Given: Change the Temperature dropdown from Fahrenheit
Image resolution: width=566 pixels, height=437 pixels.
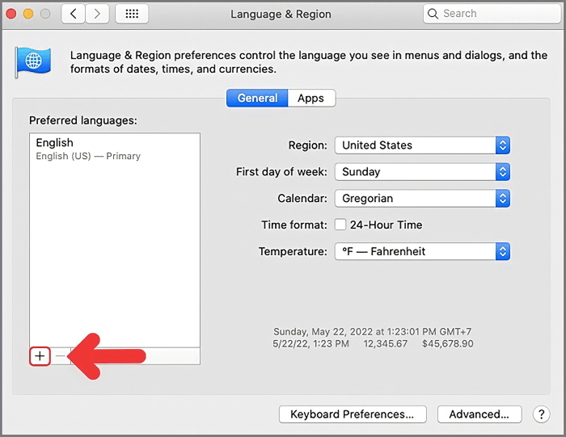Looking at the screenshot, I should (422, 251).
